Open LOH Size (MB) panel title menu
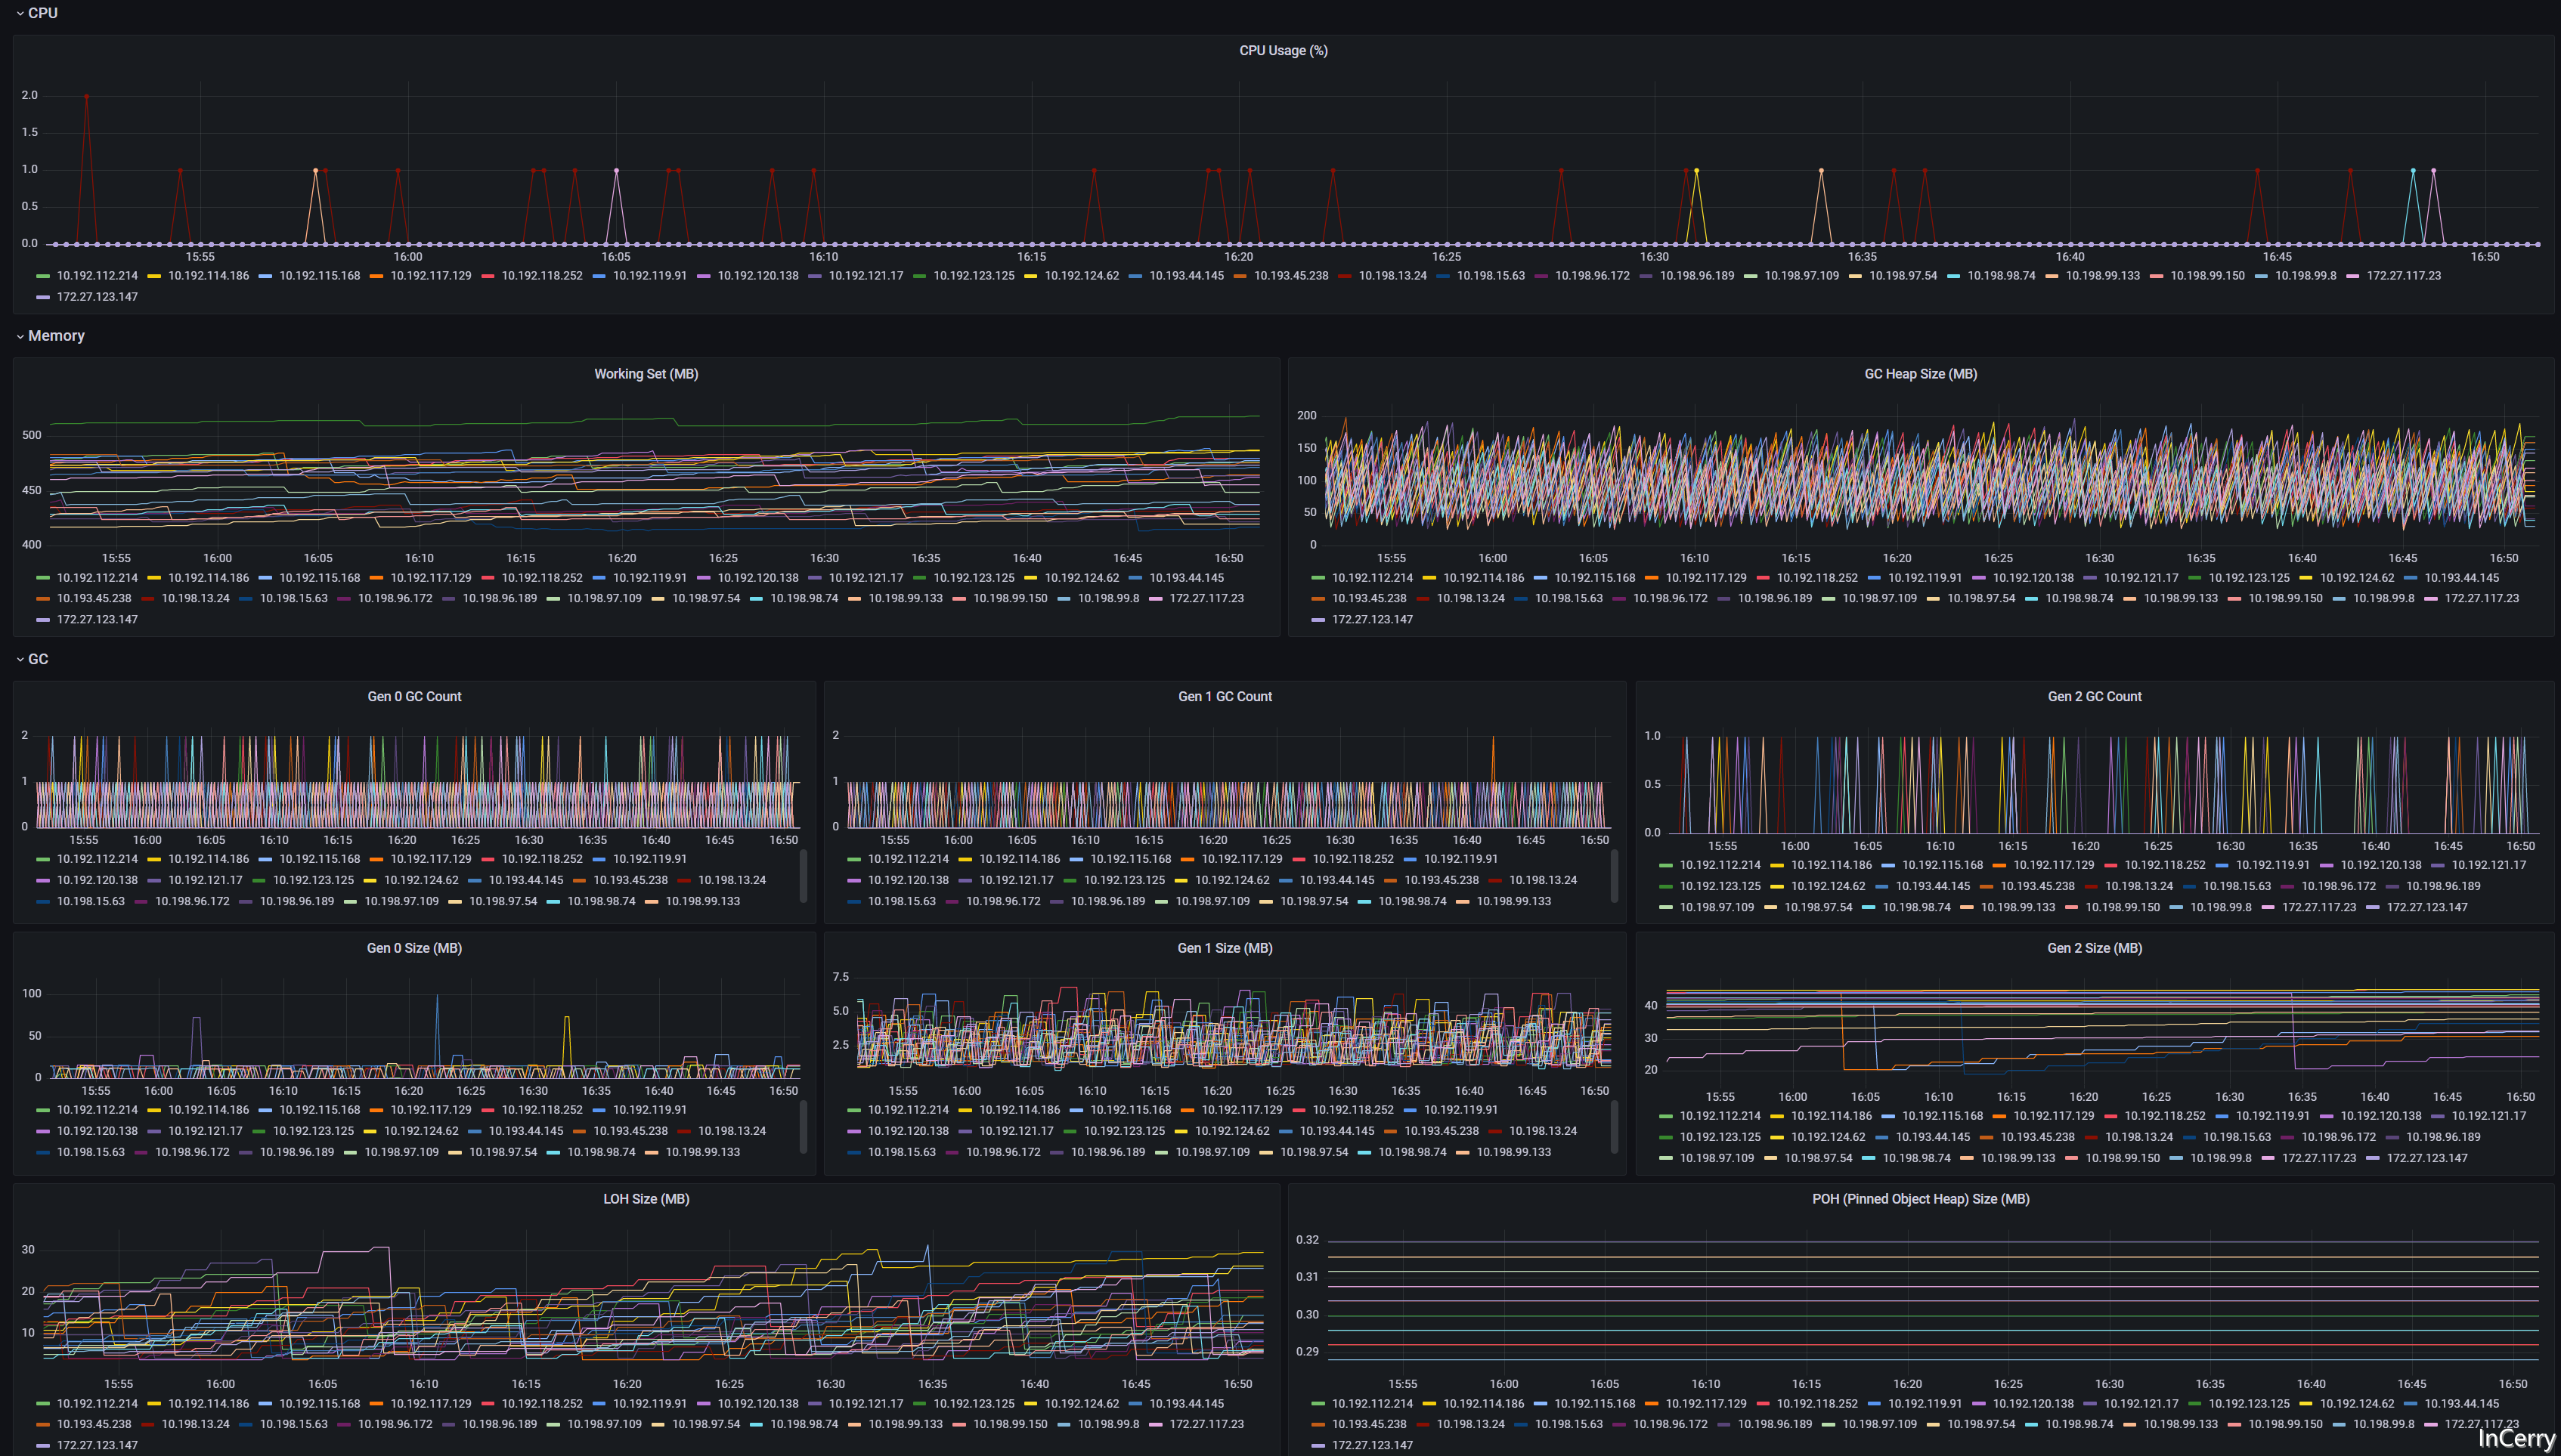The height and width of the screenshot is (1456, 2561). coord(646,1199)
